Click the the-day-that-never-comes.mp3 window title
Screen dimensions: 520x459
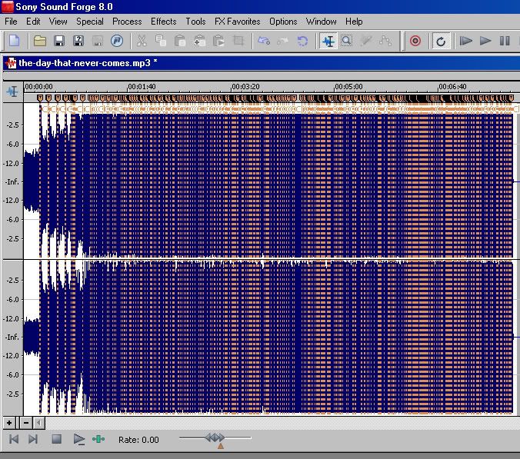pyautogui.click(x=88, y=63)
